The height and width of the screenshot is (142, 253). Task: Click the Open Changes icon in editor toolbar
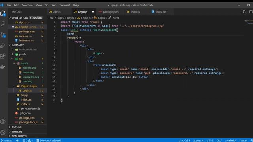point(244,12)
